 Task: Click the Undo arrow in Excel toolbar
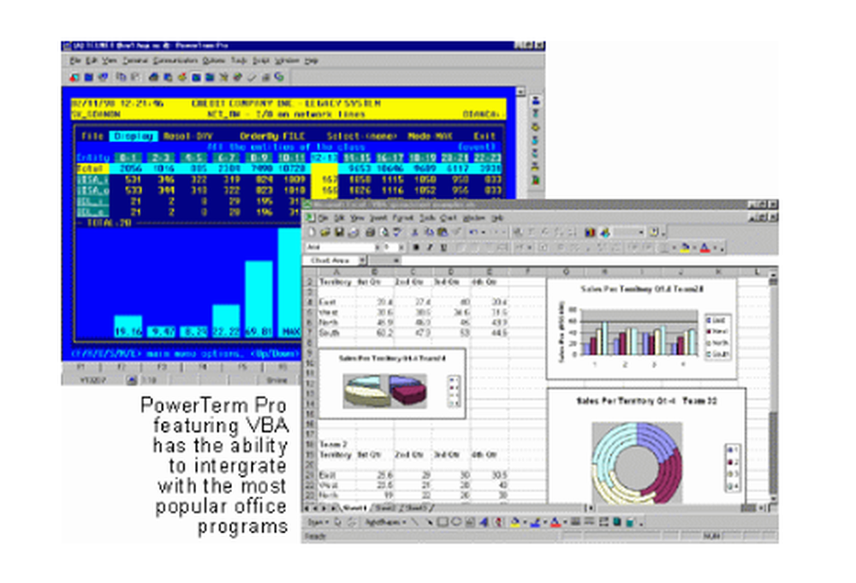(x=473, y=233)
